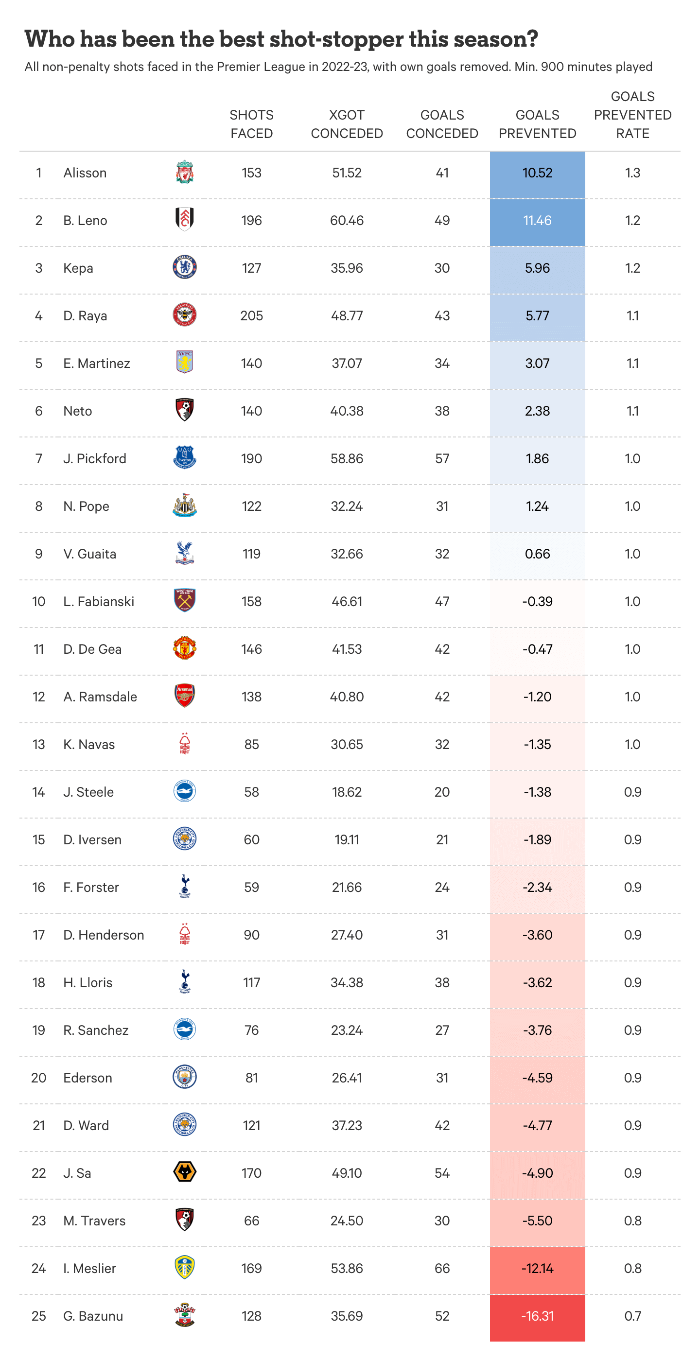Viewport: 700px width, 1361px height.
Task: Select the Wolves badge in J. Sa's row
Action: pos(184,1172)
